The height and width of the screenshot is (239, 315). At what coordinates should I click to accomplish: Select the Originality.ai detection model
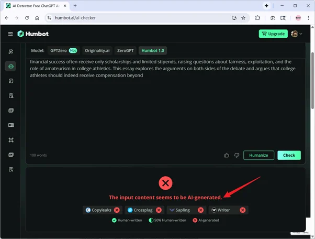(x=96, y=51)
